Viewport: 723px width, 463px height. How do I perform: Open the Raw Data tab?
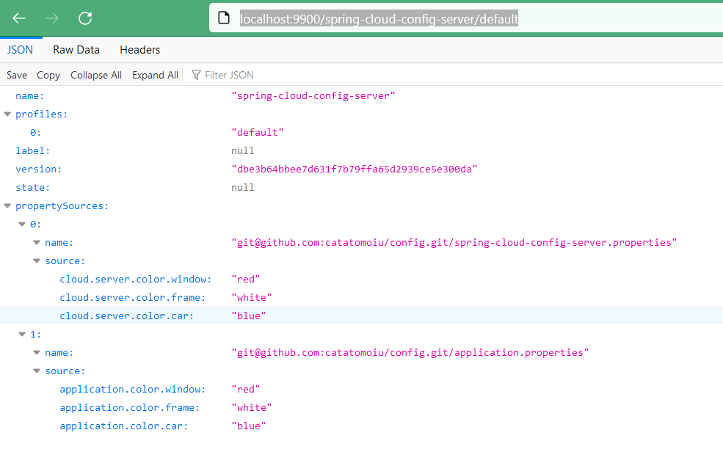76,50
